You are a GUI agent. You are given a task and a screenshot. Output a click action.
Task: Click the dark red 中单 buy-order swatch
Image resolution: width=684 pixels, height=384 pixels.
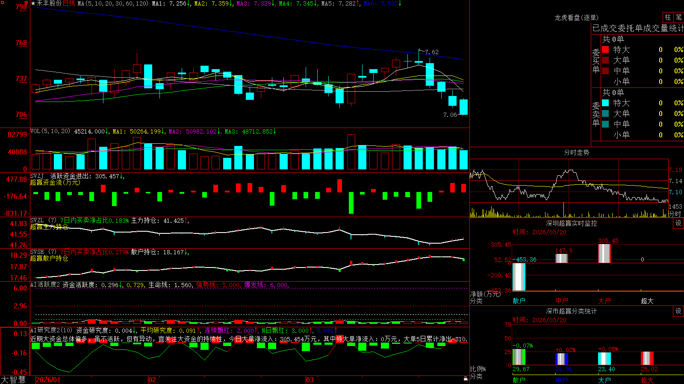coord(605,71)
